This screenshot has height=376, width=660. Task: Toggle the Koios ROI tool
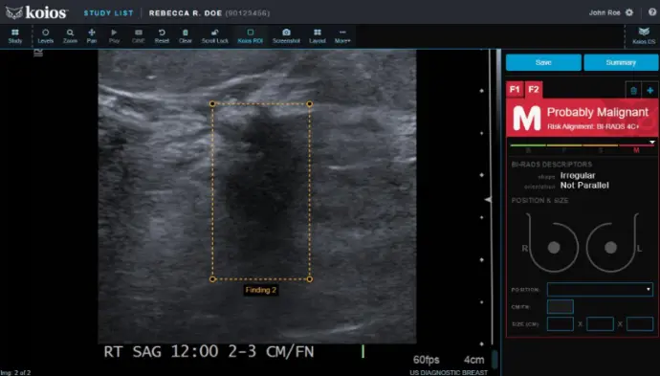[x=250, y=35]
